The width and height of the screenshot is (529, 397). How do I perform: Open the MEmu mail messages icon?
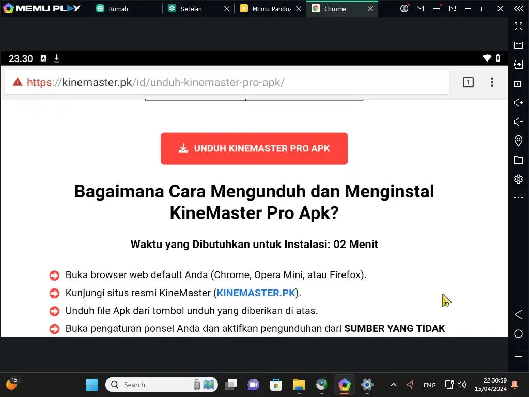[420, 8]
